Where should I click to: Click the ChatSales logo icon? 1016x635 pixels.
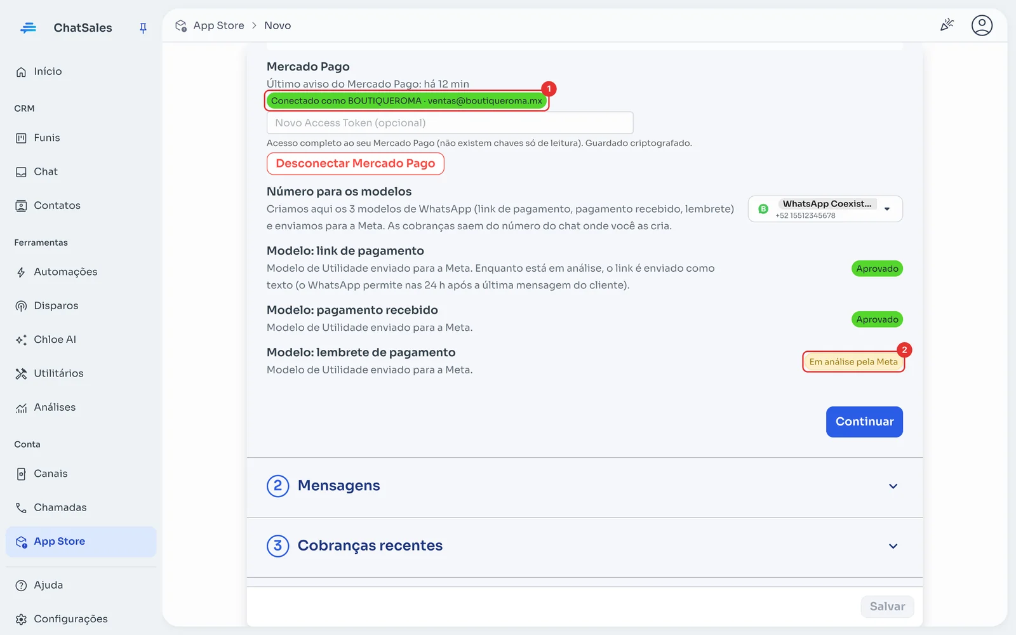point(28,28)
